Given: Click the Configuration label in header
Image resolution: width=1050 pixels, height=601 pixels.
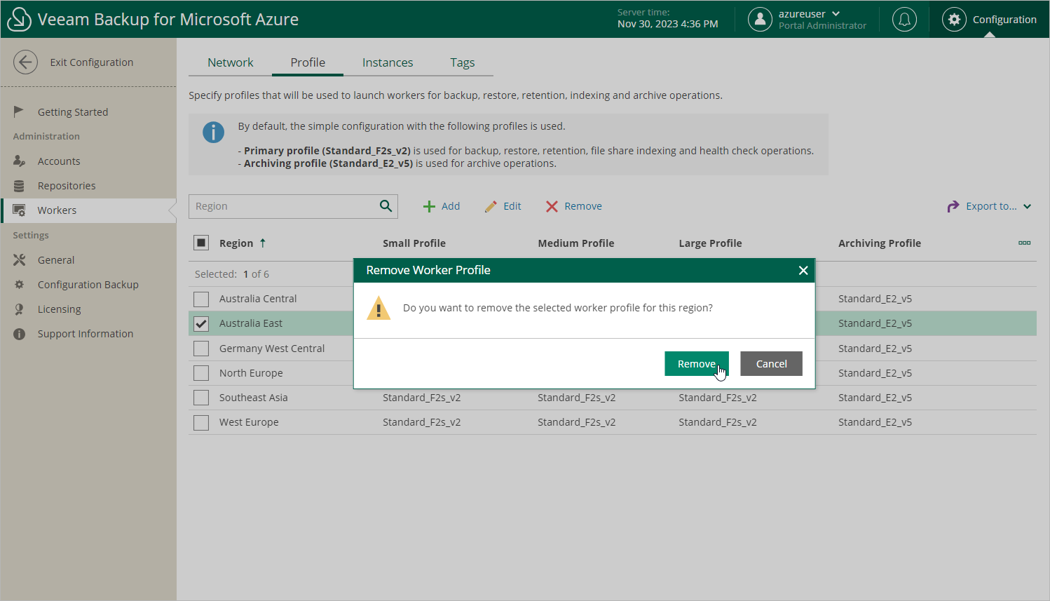Looking at the screenshot, I should [1004, 20].
